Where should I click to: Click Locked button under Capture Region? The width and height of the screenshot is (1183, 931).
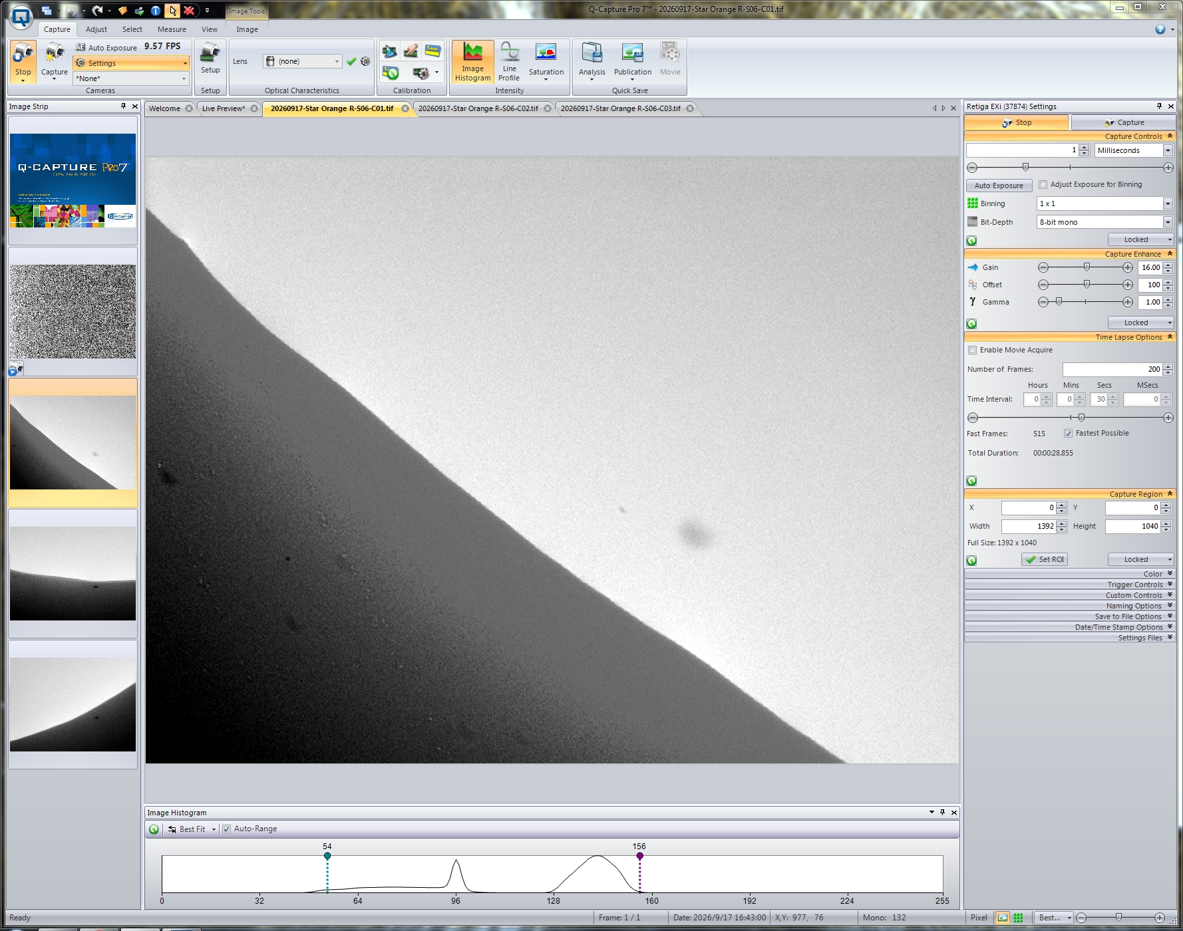[x=1140, y=559]
